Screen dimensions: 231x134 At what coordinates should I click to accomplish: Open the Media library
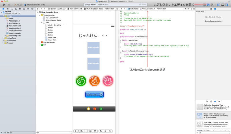coord(219,102)
